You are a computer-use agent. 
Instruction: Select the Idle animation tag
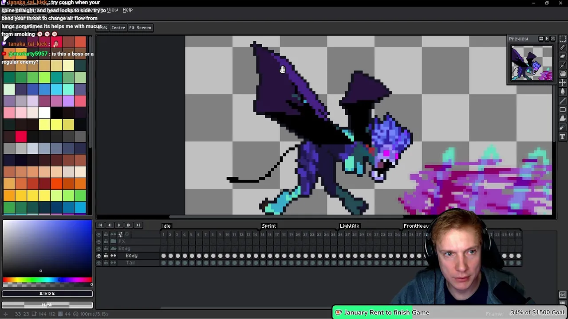166,226
